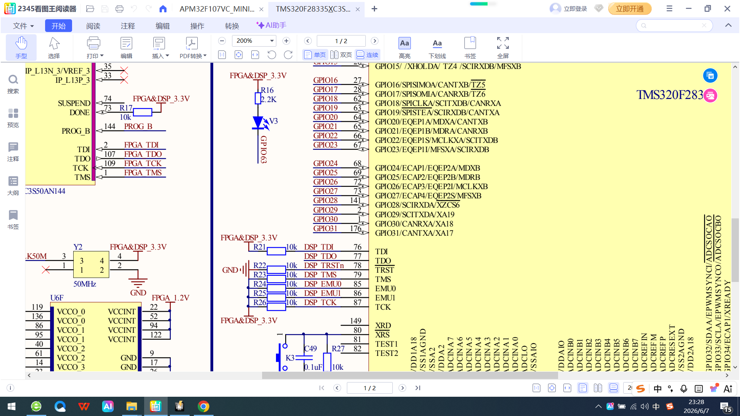Select the hand tool (手型)
The width and height of the screenshot is (740, 416).
pyautogui.click(x=21, y=47)
